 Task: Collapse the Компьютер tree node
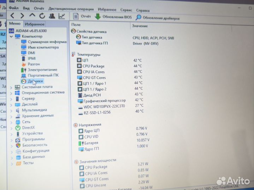point(11,37)
